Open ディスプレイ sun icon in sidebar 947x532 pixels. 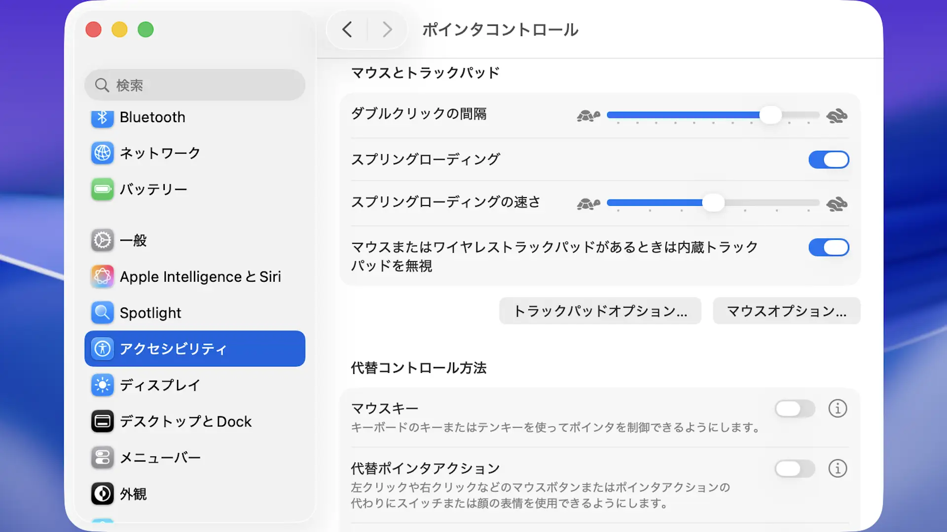tap(102, 385)
